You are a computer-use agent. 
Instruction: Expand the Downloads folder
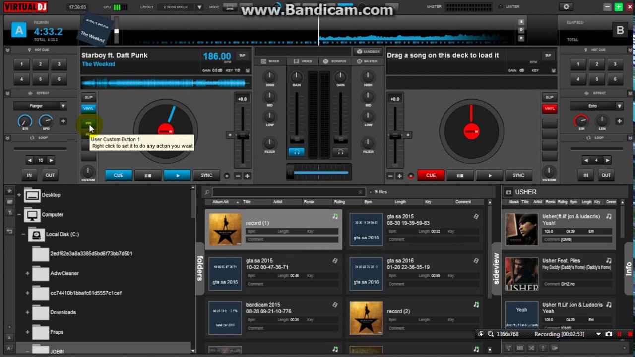click(x=27, y=313)
